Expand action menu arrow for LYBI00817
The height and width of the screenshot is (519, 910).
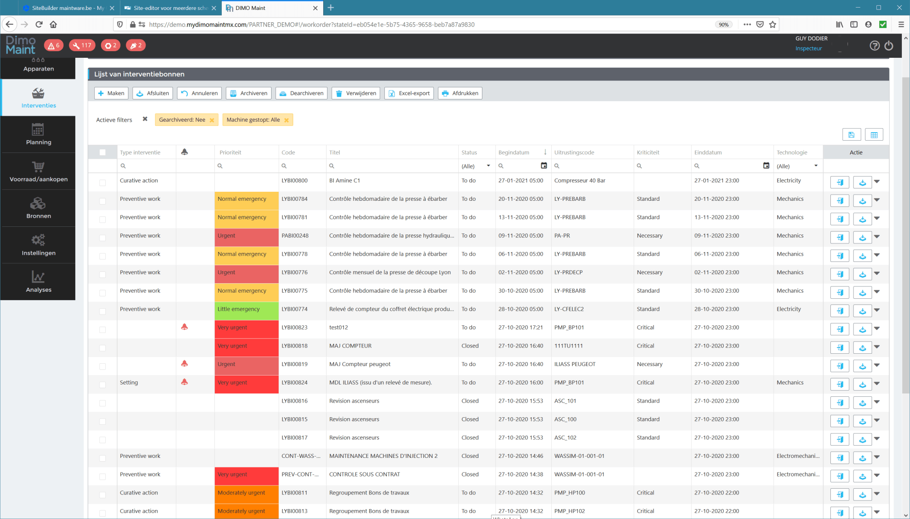point(877,439)
